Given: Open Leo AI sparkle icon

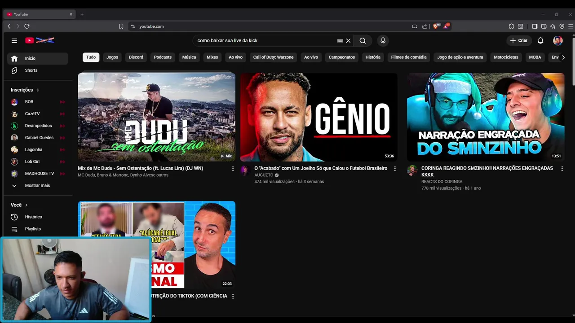Looking at the screenshot, I should [553, 26].
